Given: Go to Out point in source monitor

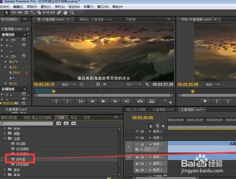Looking at the screenshot, I should click(x=126, y=101).
